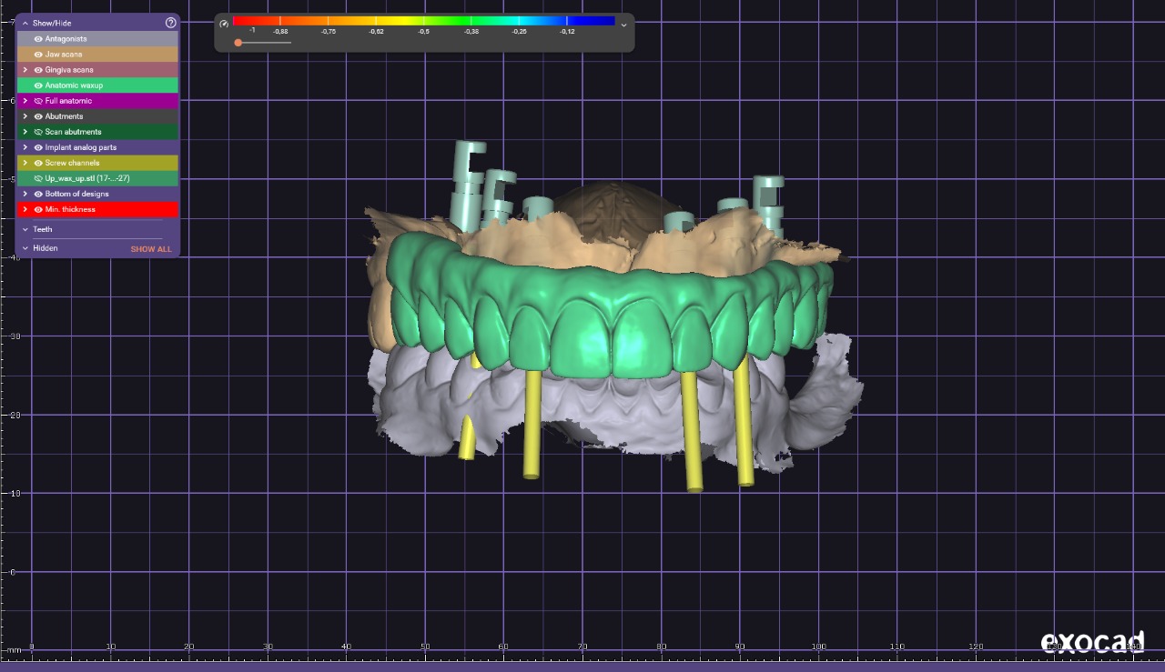Collapse color scale panel with chevron
Image resolution: width=1165 pixels, height=672 pixels.
[x=623, y=25]
